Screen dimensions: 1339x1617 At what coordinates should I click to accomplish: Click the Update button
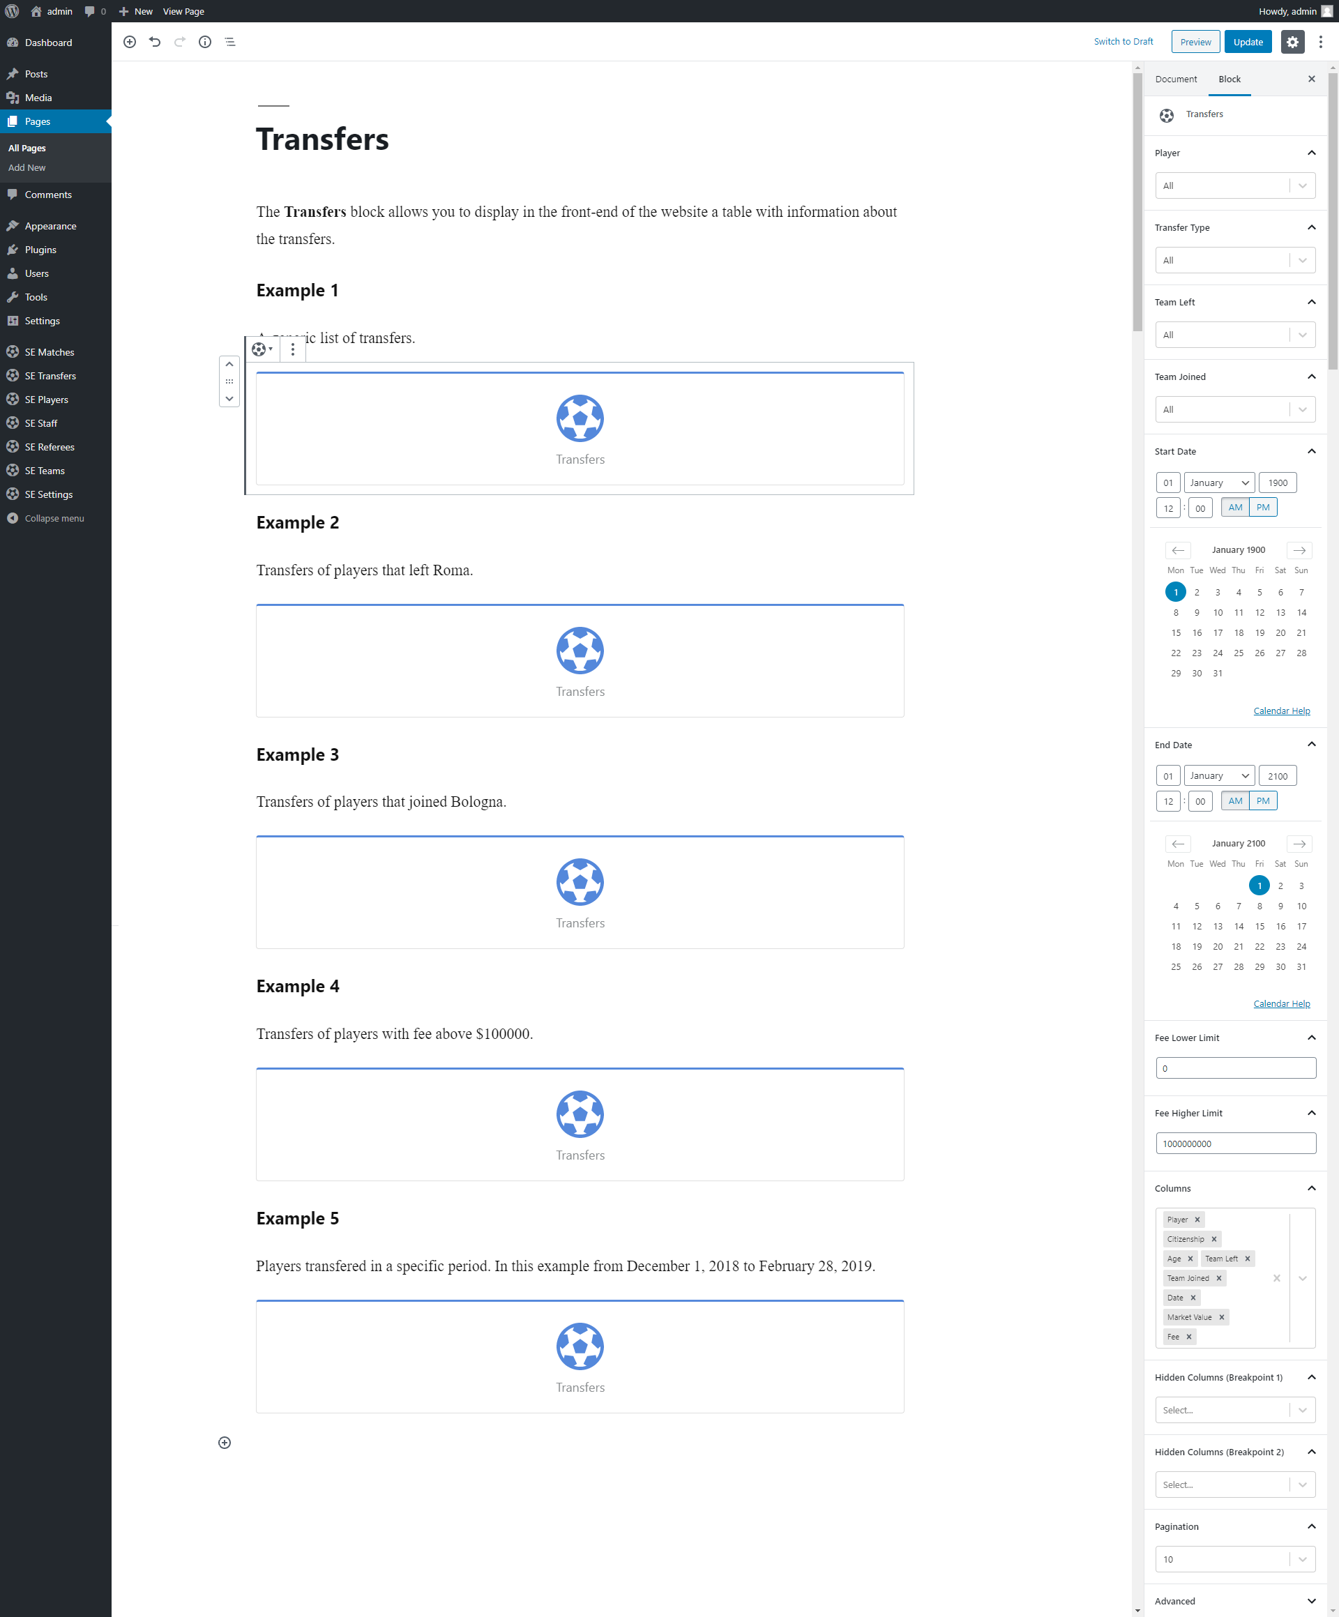pyautogui.click(x=1248, y=43)
